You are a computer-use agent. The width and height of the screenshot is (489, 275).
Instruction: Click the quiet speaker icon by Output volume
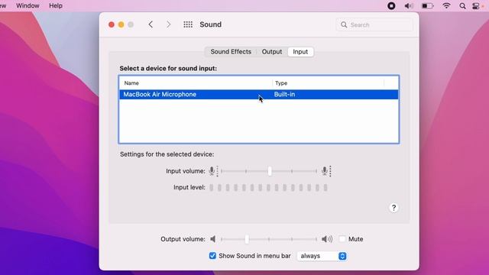pos(213,239)
